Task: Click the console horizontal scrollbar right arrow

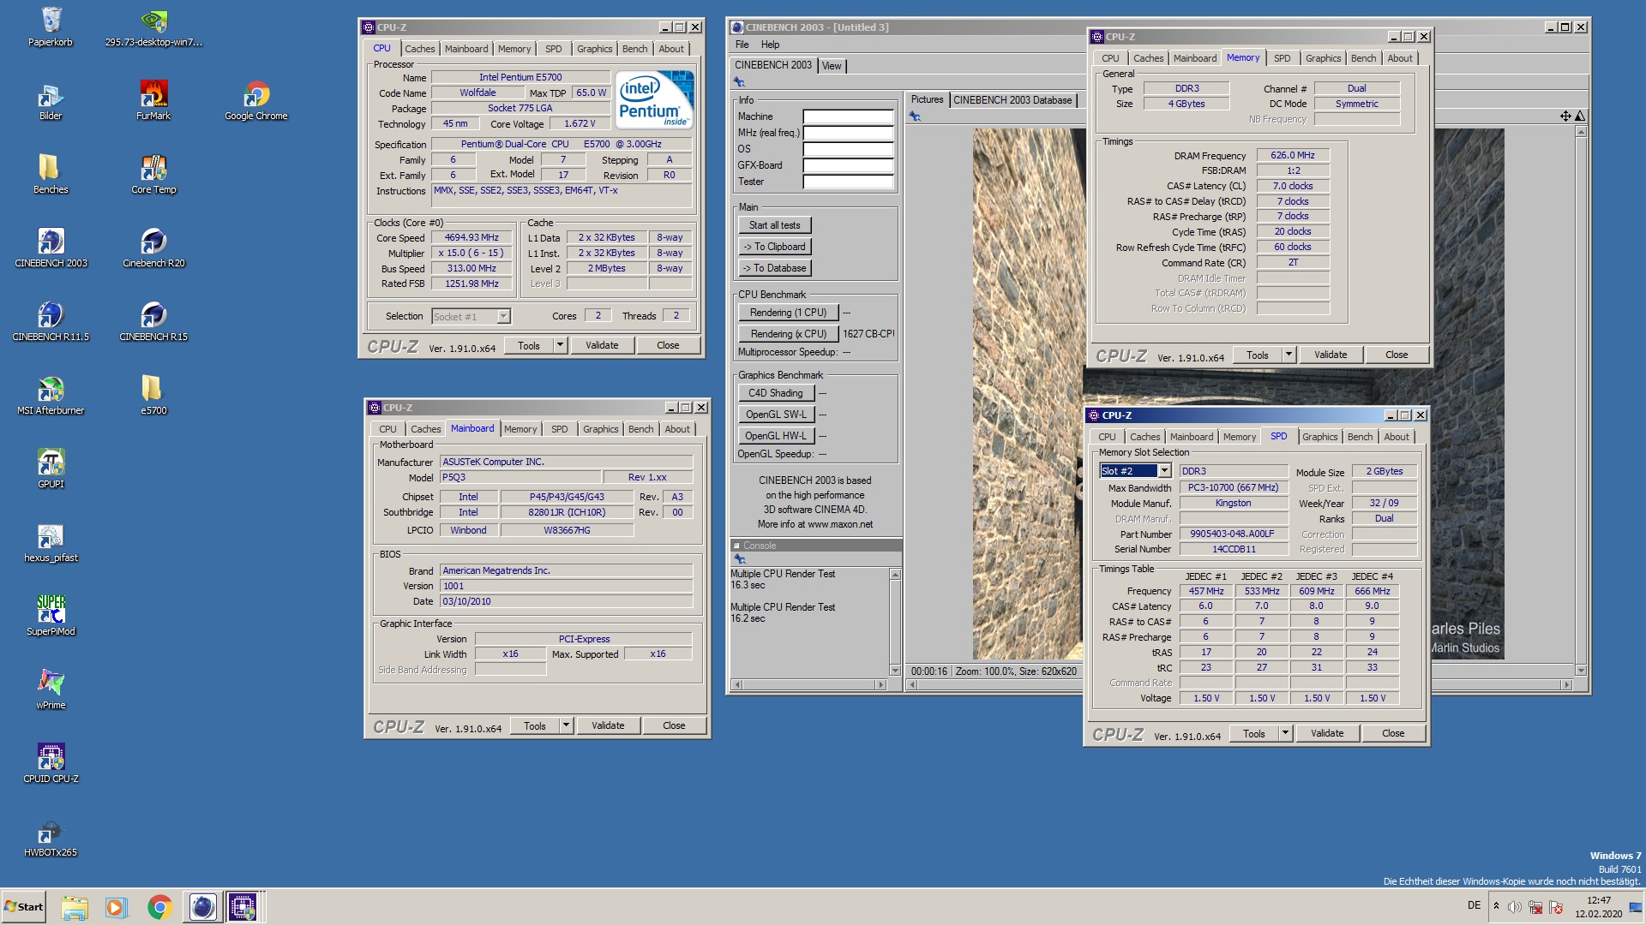Action: 880,684
